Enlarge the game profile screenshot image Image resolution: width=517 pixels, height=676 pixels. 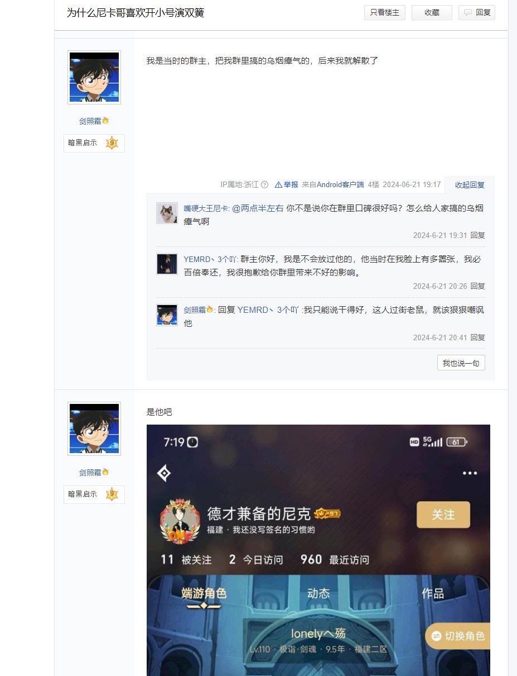click(x=318, y=550)
